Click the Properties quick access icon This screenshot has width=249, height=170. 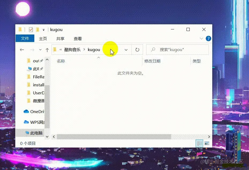tap(31, 30)
